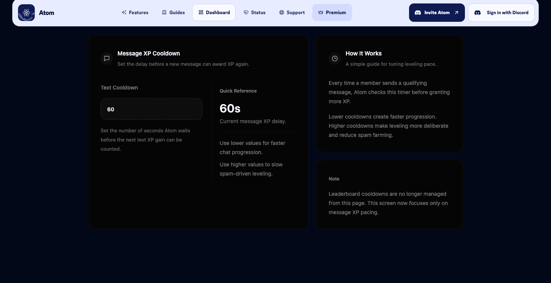Click the external arrow icon on Invite Atom

point(456,13)
